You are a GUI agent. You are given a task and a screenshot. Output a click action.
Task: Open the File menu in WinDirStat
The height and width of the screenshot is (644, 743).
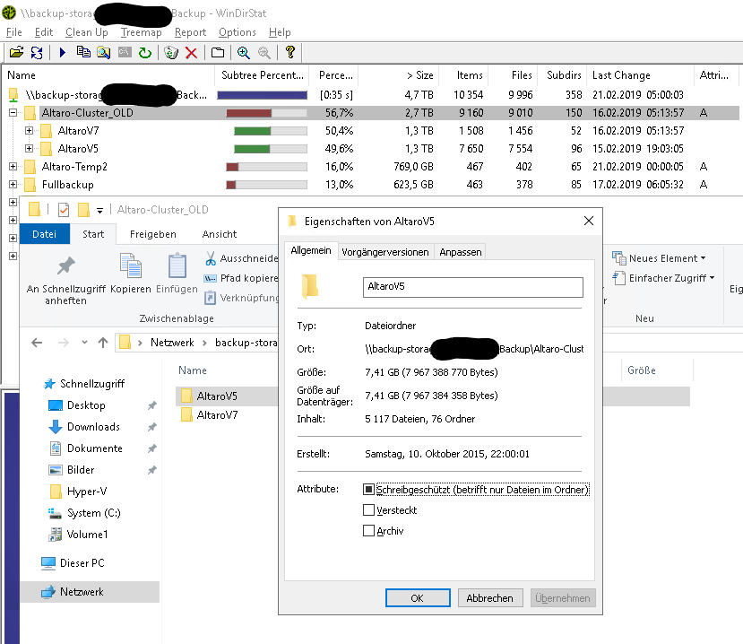coord(14,32)
